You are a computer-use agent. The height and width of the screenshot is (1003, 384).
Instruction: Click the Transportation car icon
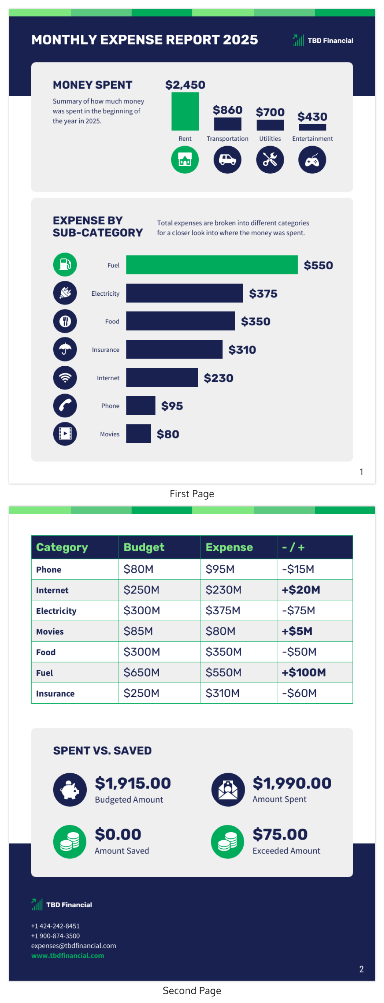point(227,160)
